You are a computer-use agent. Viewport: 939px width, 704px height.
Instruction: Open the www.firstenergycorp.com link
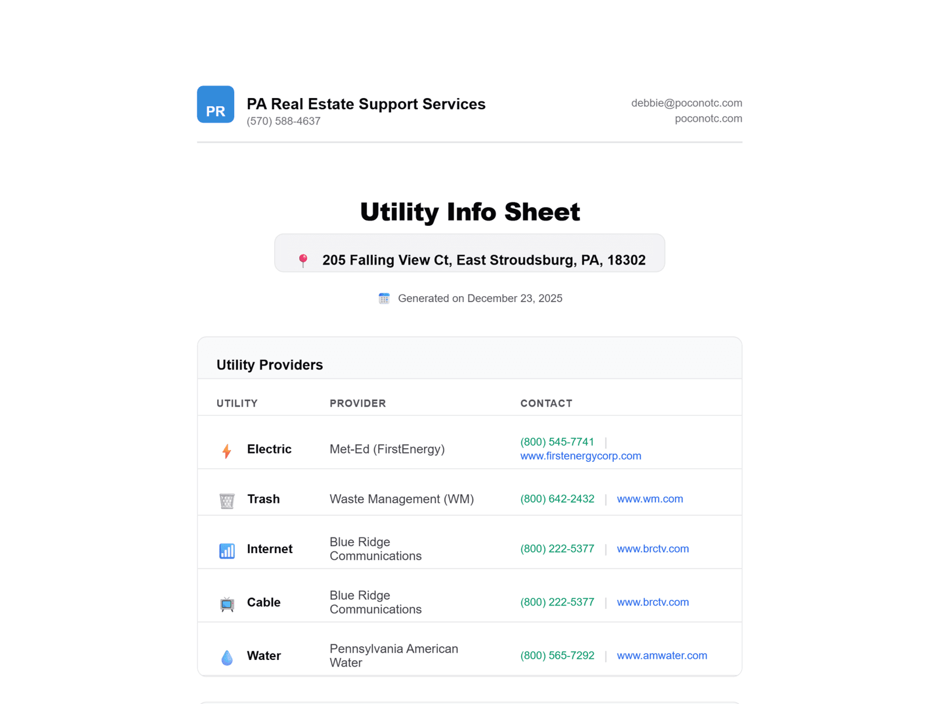580,455
